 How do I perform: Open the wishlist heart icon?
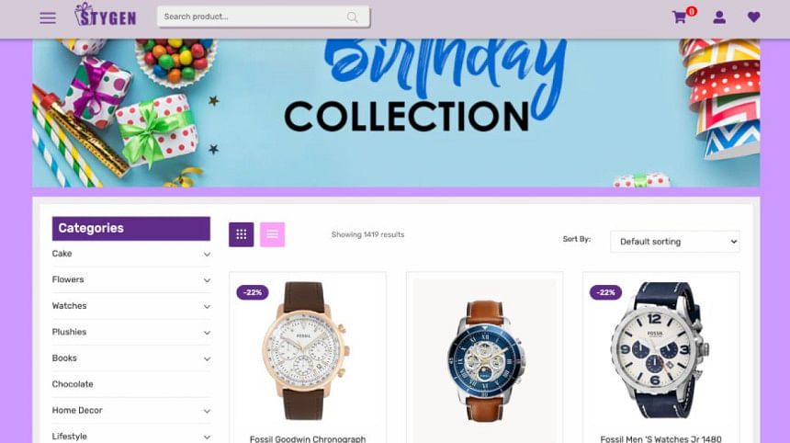point(754,17)
